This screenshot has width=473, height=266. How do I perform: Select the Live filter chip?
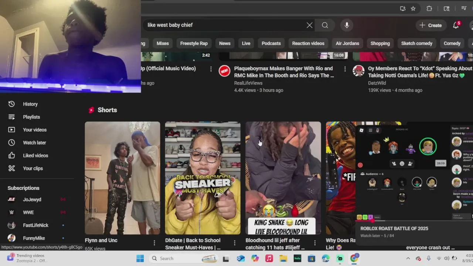click(x=246, y=43)
